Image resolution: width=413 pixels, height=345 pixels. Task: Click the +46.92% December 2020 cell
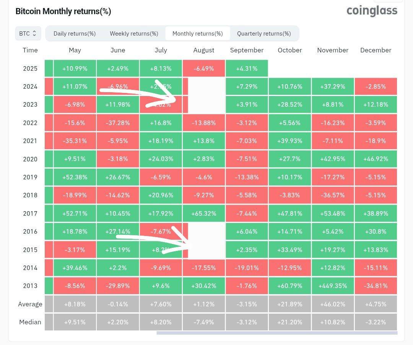coord(376,159)
